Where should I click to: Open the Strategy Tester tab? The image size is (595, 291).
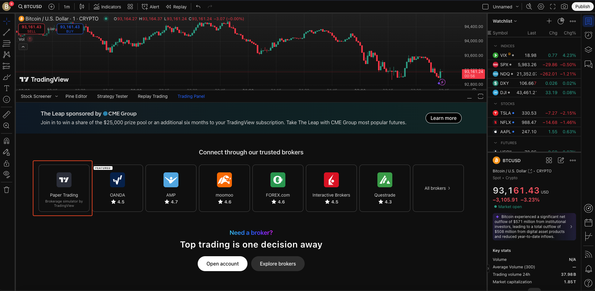pyautogui.click(x=112, y=96)
